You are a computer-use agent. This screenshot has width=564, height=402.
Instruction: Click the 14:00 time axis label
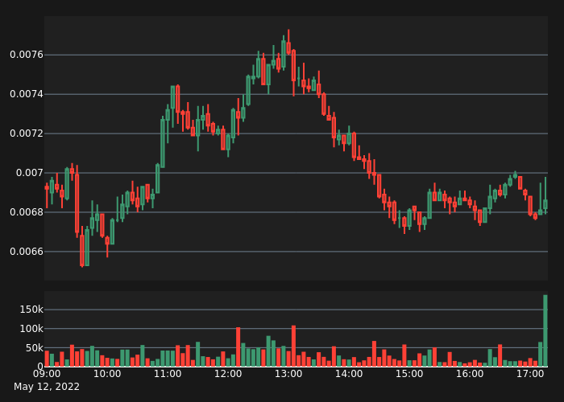click(349, 374)
